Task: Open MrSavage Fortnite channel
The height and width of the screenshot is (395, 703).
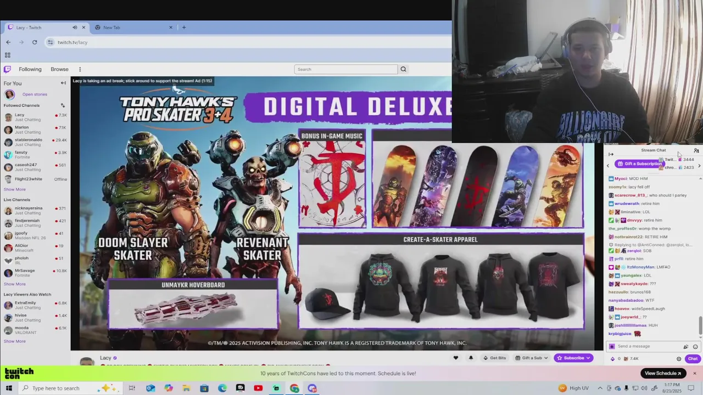Action: tap(35, 273)
